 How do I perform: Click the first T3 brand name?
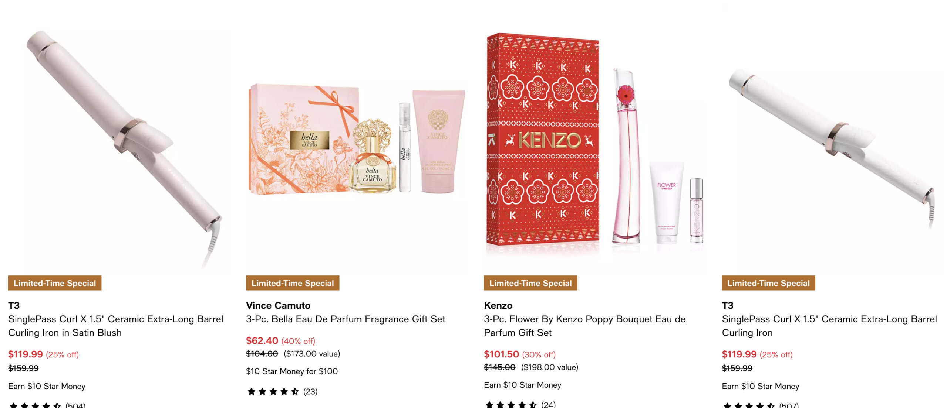(14, 305)
